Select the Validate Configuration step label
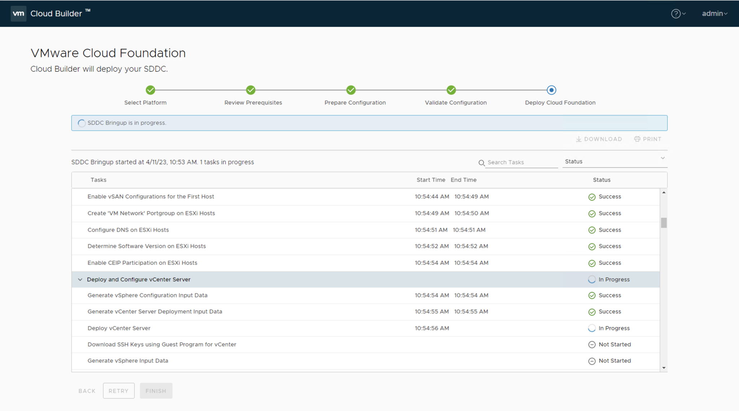Screen dimensions: 739x411 [x=455, y=102]
